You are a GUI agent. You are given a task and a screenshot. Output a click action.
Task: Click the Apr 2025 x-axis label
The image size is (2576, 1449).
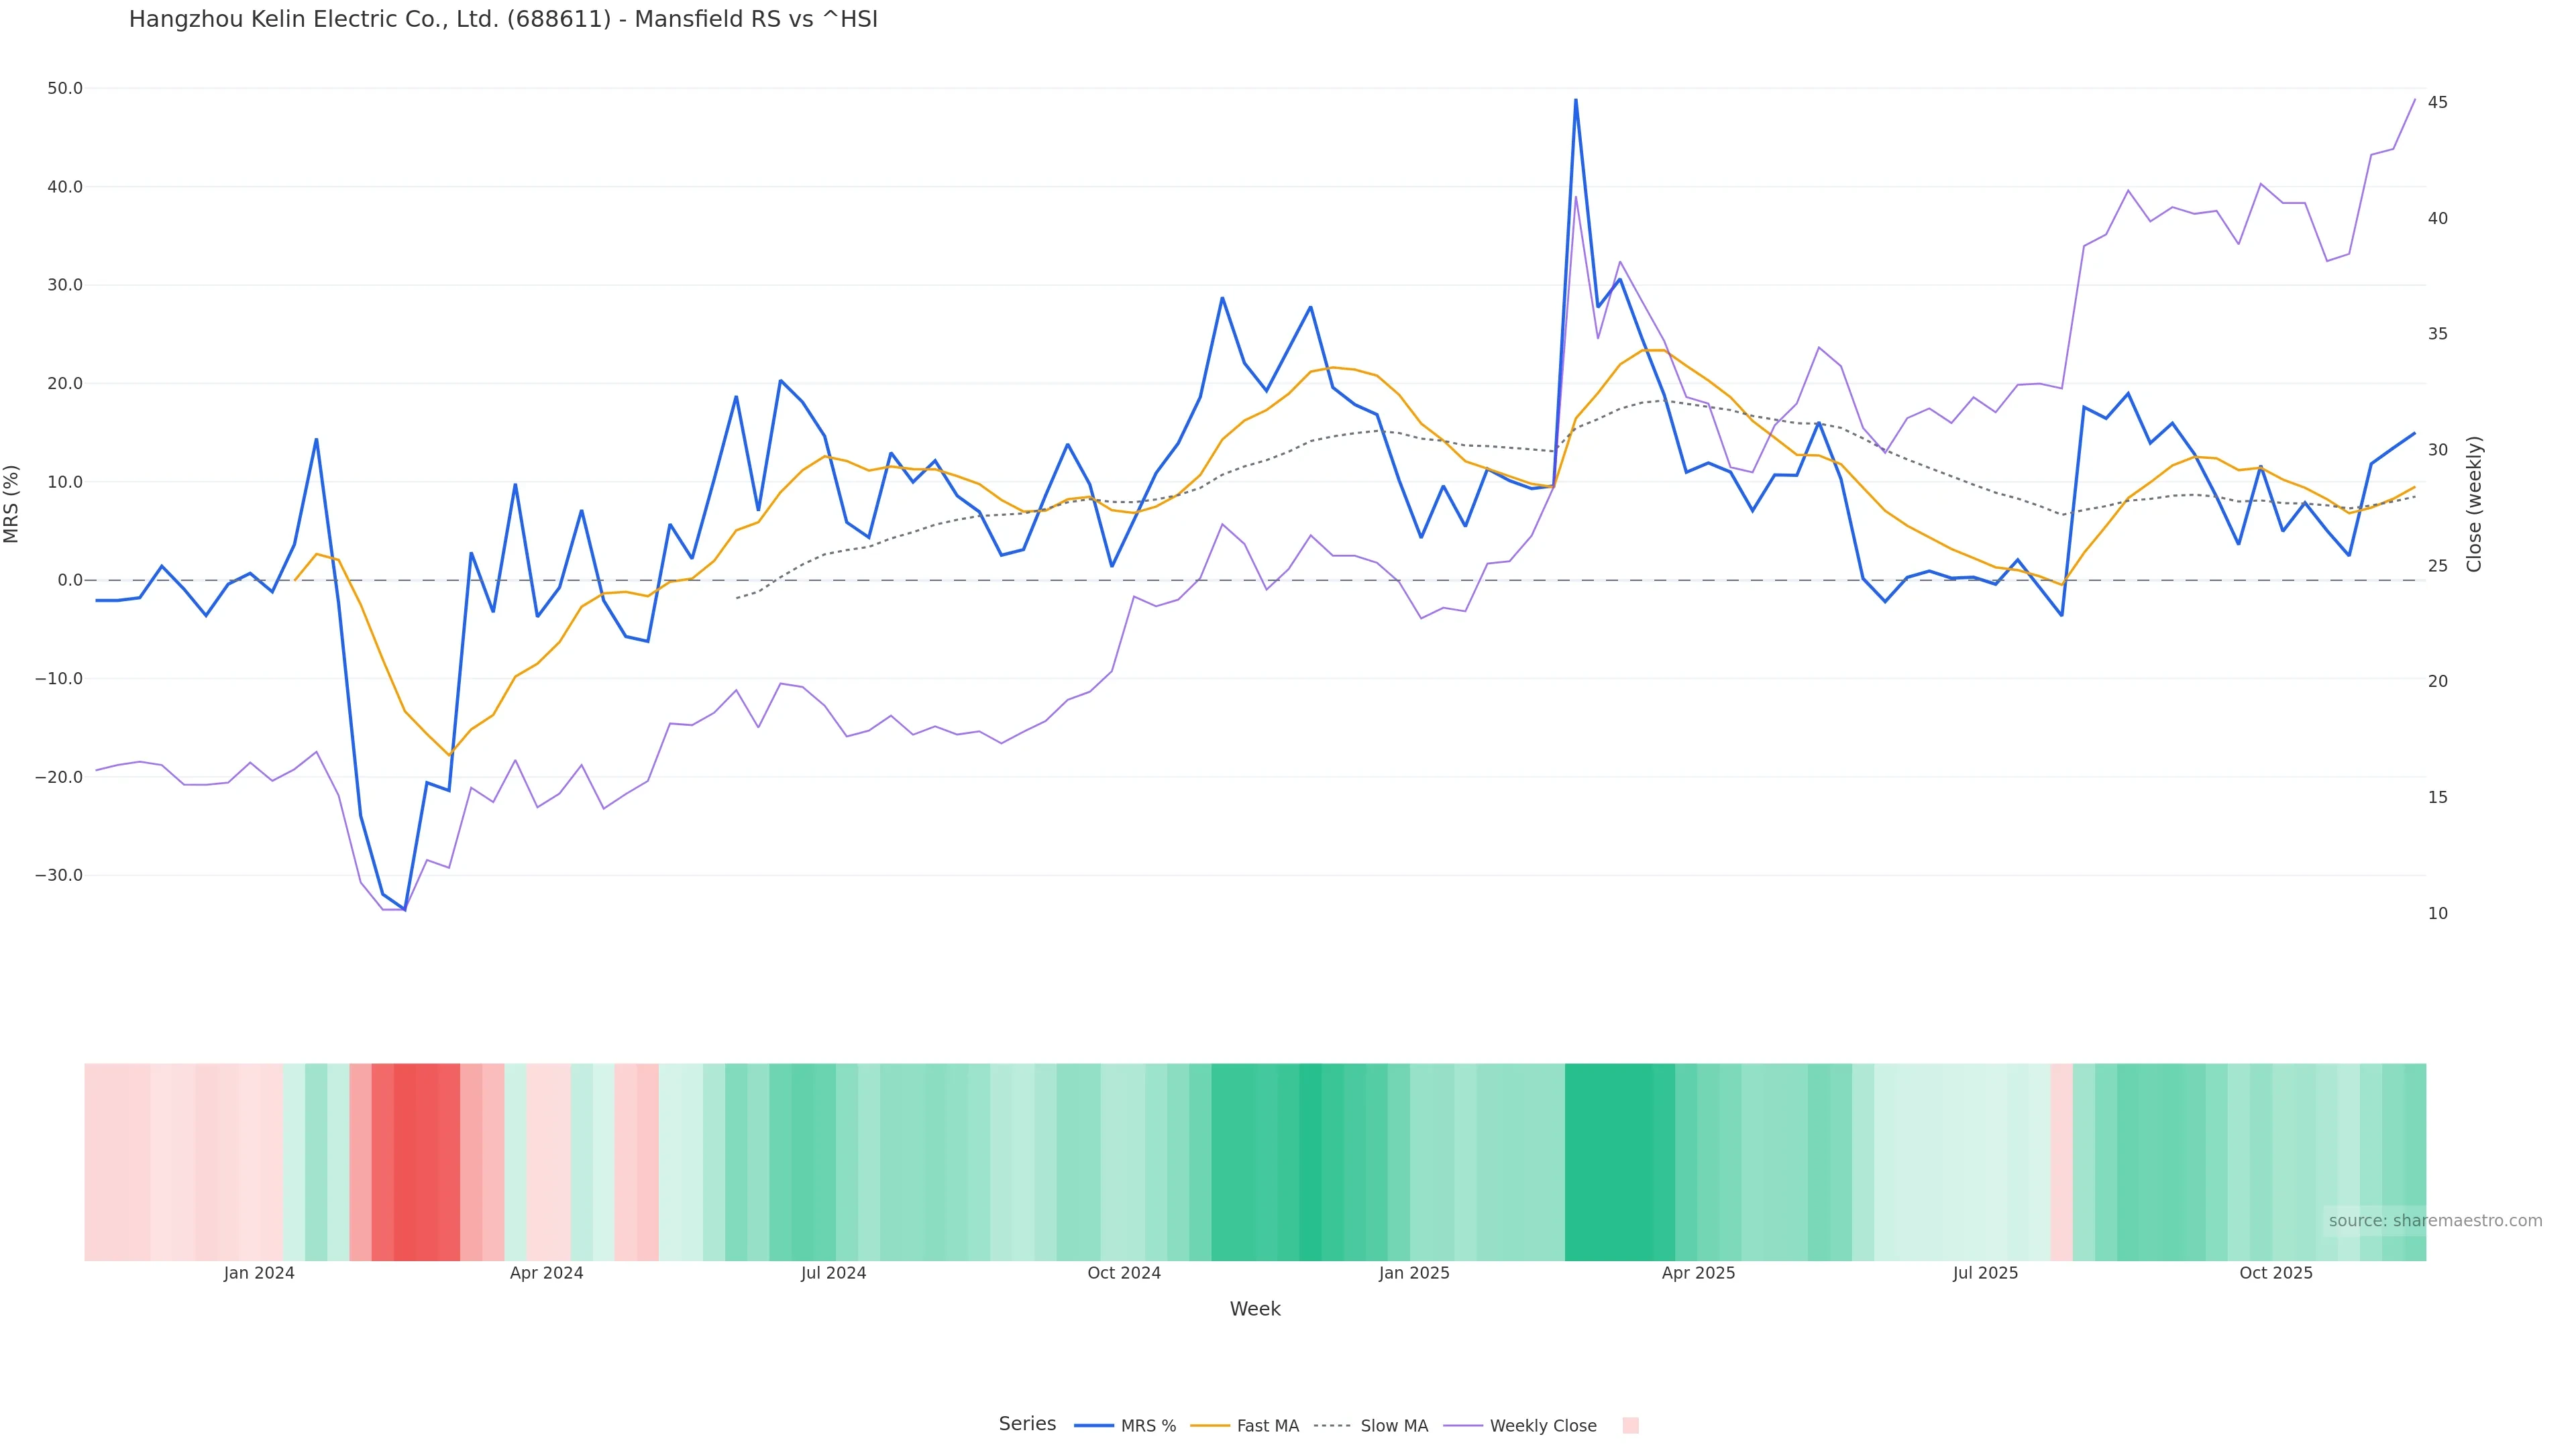(x=1698, y=1273)
